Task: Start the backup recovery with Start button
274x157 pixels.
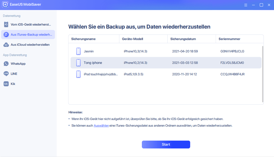Action: [x=166, y=144]
